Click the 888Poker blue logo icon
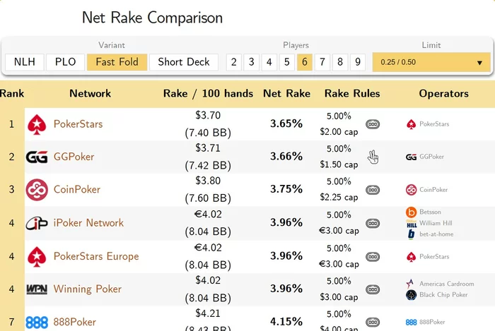 click(37, 323)
